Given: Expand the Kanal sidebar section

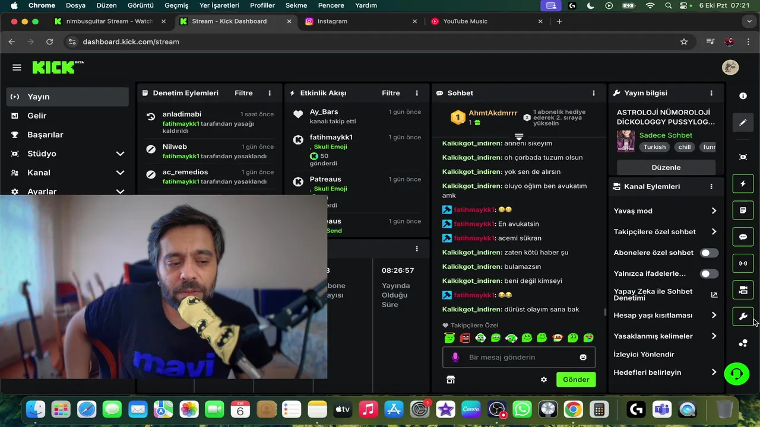Looking at the screenshot, I should click(120, 173).
